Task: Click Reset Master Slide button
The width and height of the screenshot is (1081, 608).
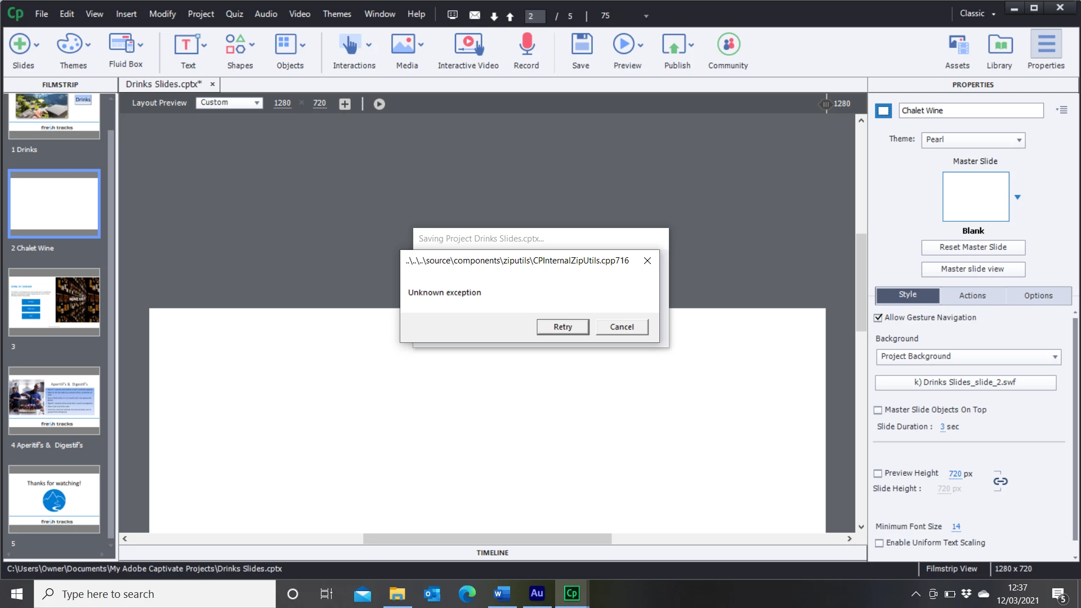Action: point(973,248)
